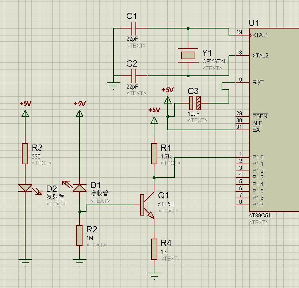This screenshot has height=288, width=299.
Task: Click the ground symbol below R4
Action: pyautogui.click(x=154, y=275)
